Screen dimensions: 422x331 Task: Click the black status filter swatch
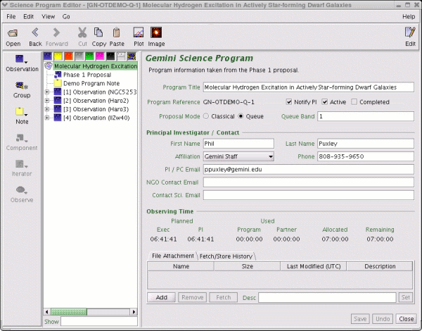click(x=110, y=56)
